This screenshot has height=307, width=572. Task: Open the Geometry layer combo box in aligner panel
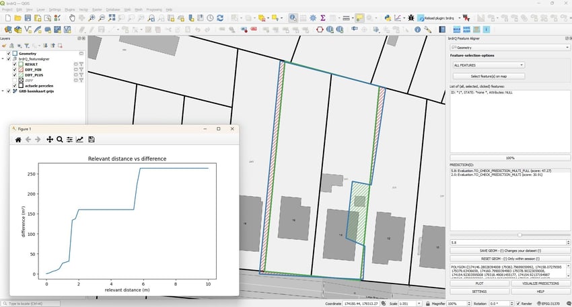pyautogui.click(x=509, y=48)
